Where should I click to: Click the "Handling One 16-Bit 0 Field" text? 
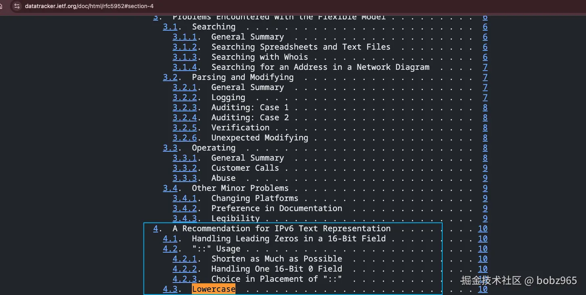pos(277,269)
